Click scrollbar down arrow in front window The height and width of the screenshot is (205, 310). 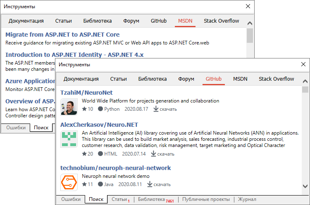(x=305, y=186)
